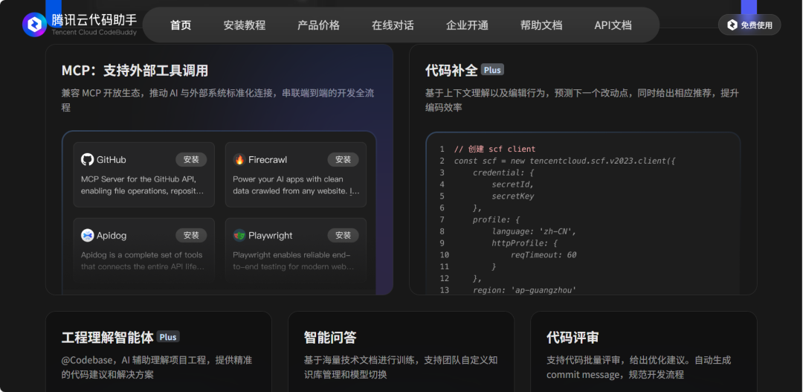Click the icon inside 免费使用 button
The image size is (803, 392).
point(732,25)
